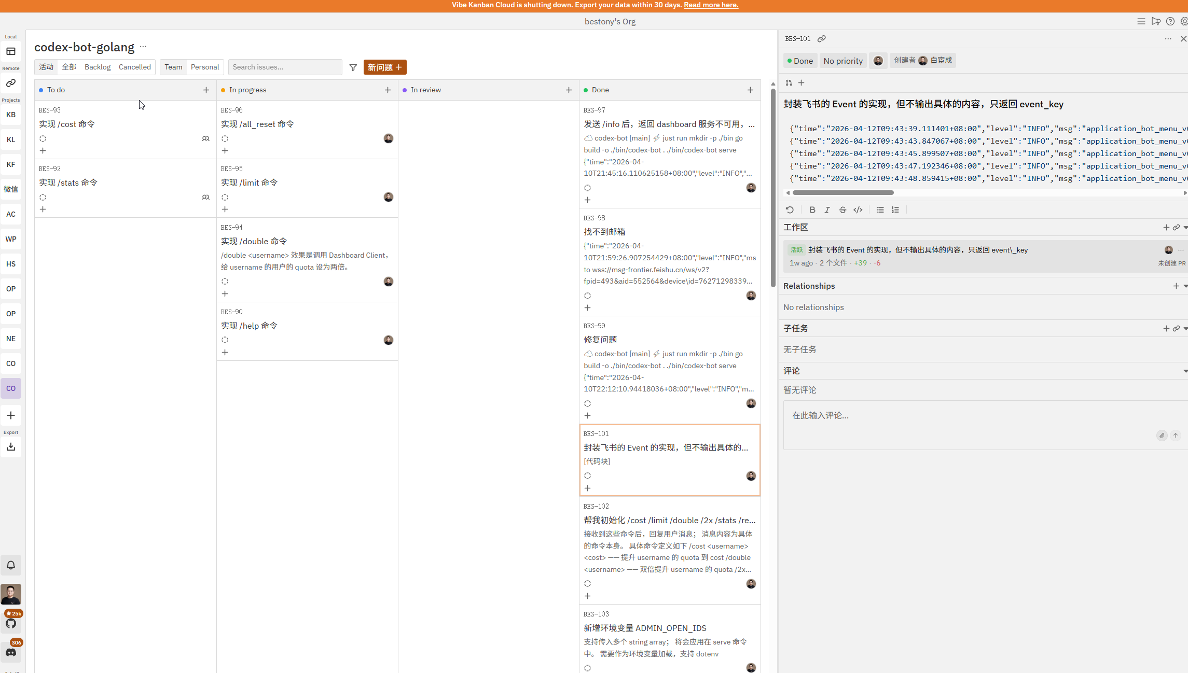Toggle italic text formatting
Screen dimensions: 1188x673
click(x=827, y=210)
